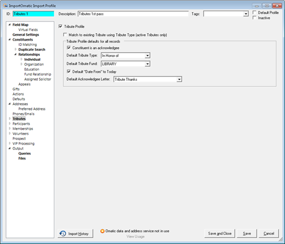The height and width of the screenshot is (244, 285).
Task: Expand the Duplicate Search tree node
Action: [x=15, y=49]
